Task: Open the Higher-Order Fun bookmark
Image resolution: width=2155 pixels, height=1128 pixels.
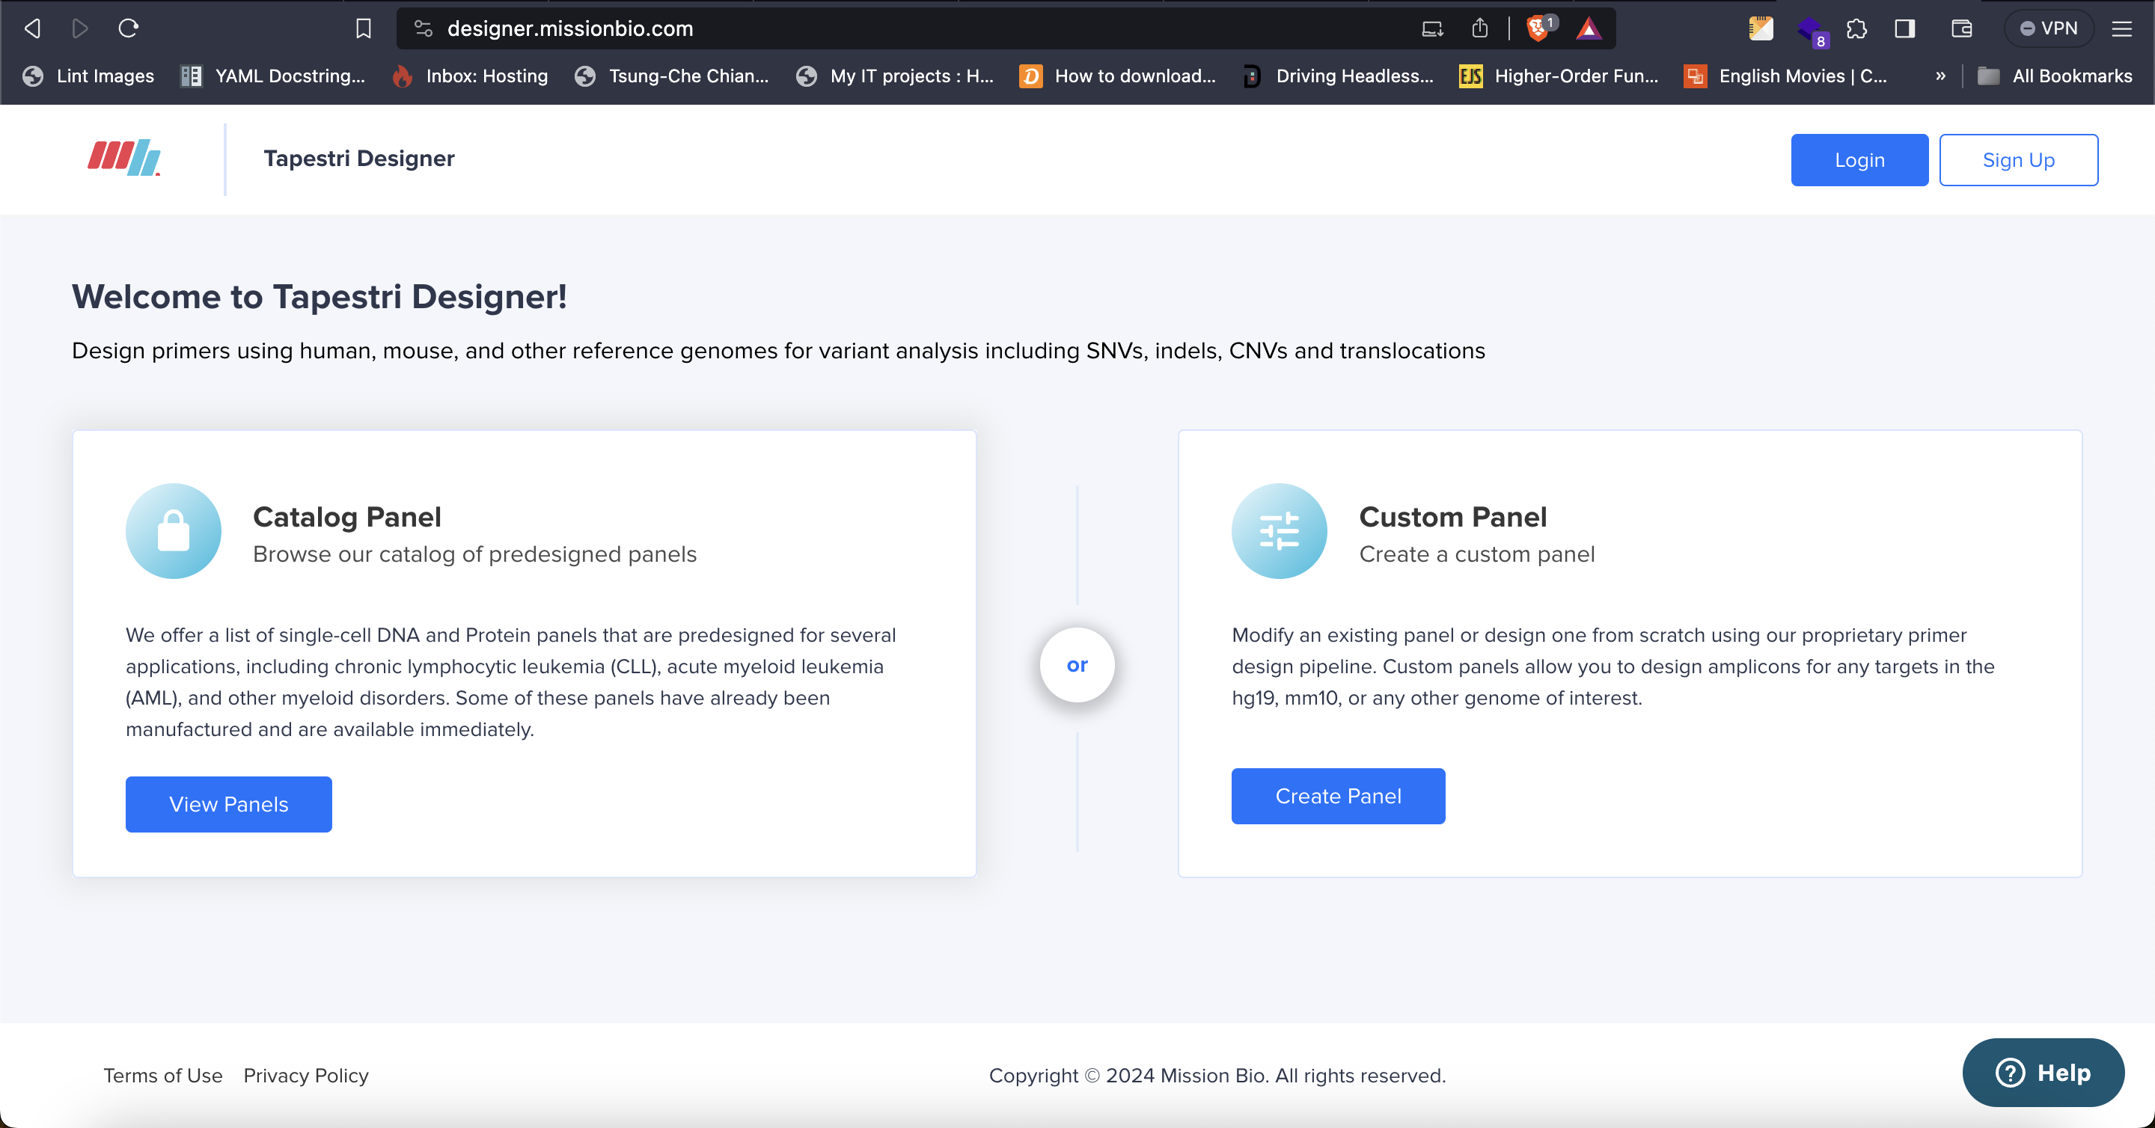Action: point(1559,76)
